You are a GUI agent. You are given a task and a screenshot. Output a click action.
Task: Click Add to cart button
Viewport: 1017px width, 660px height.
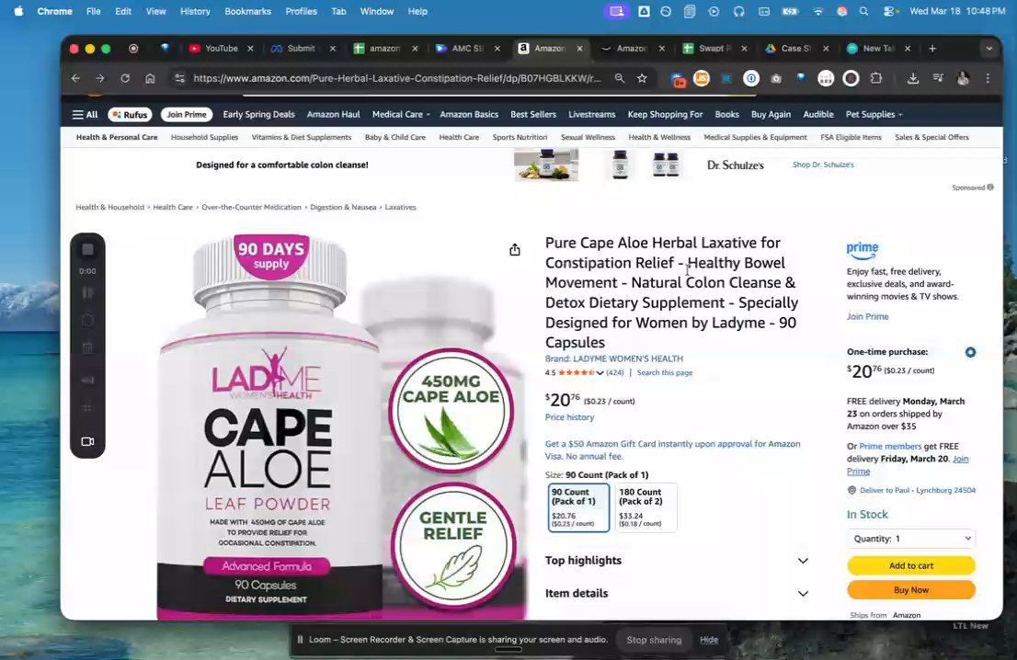(910, 565)
